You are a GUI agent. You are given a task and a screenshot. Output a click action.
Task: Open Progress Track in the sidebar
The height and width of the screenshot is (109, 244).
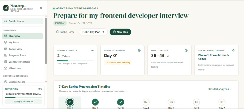tap(23, 55)
